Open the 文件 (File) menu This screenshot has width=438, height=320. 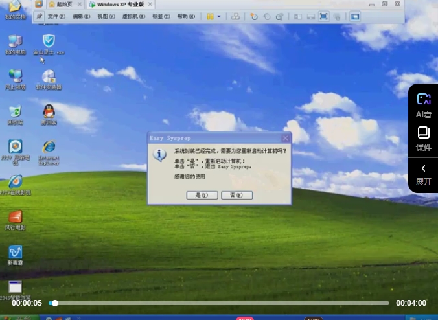coord(56,16)
